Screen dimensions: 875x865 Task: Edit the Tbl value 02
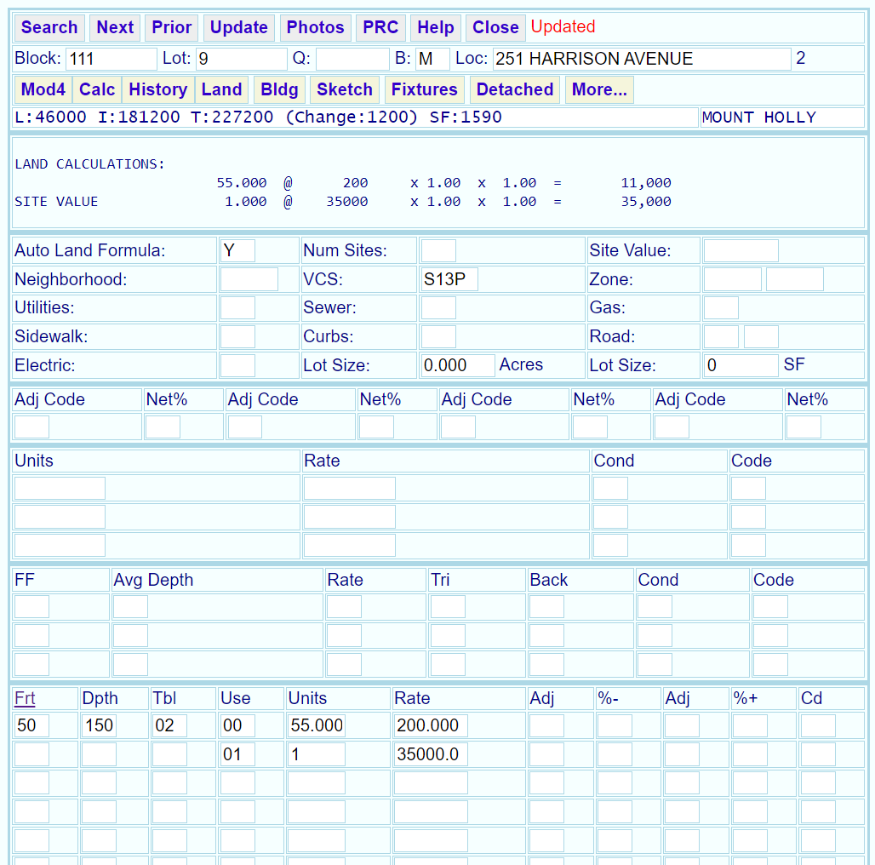169,725
